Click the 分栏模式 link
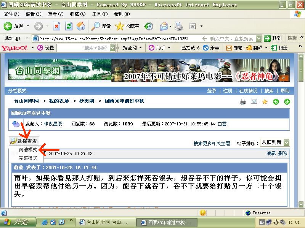Screen dimensions: 305x228 click(x=17, y=91)
